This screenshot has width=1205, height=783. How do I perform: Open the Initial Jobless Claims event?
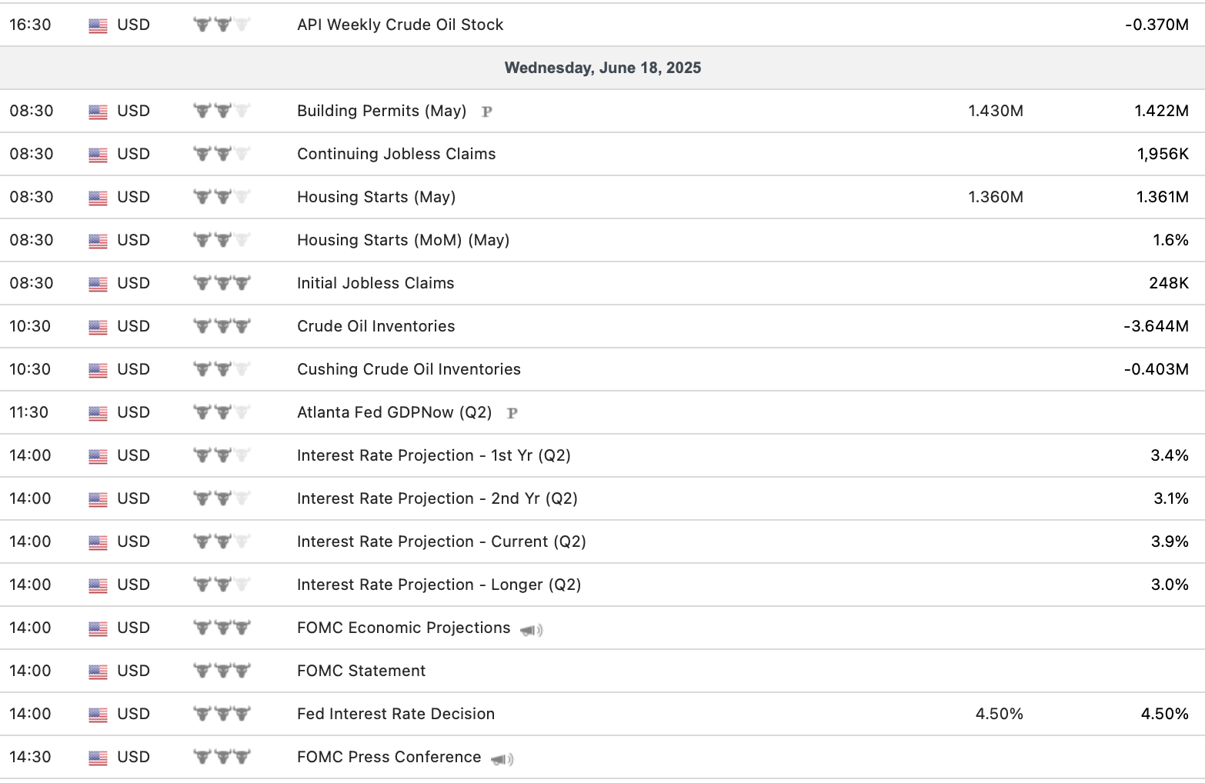tap(376, 283)
